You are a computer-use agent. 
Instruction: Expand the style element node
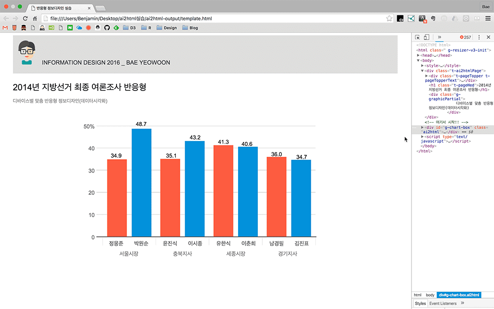click(422, 66)
